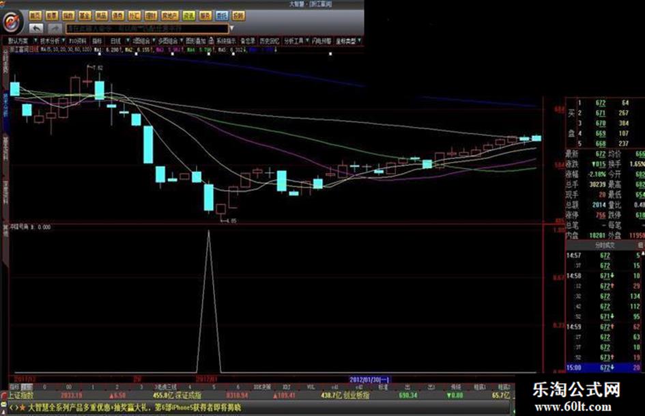Open 系统指示 in the toolbar
Viewport: 645px width, 416px height.
226,41
